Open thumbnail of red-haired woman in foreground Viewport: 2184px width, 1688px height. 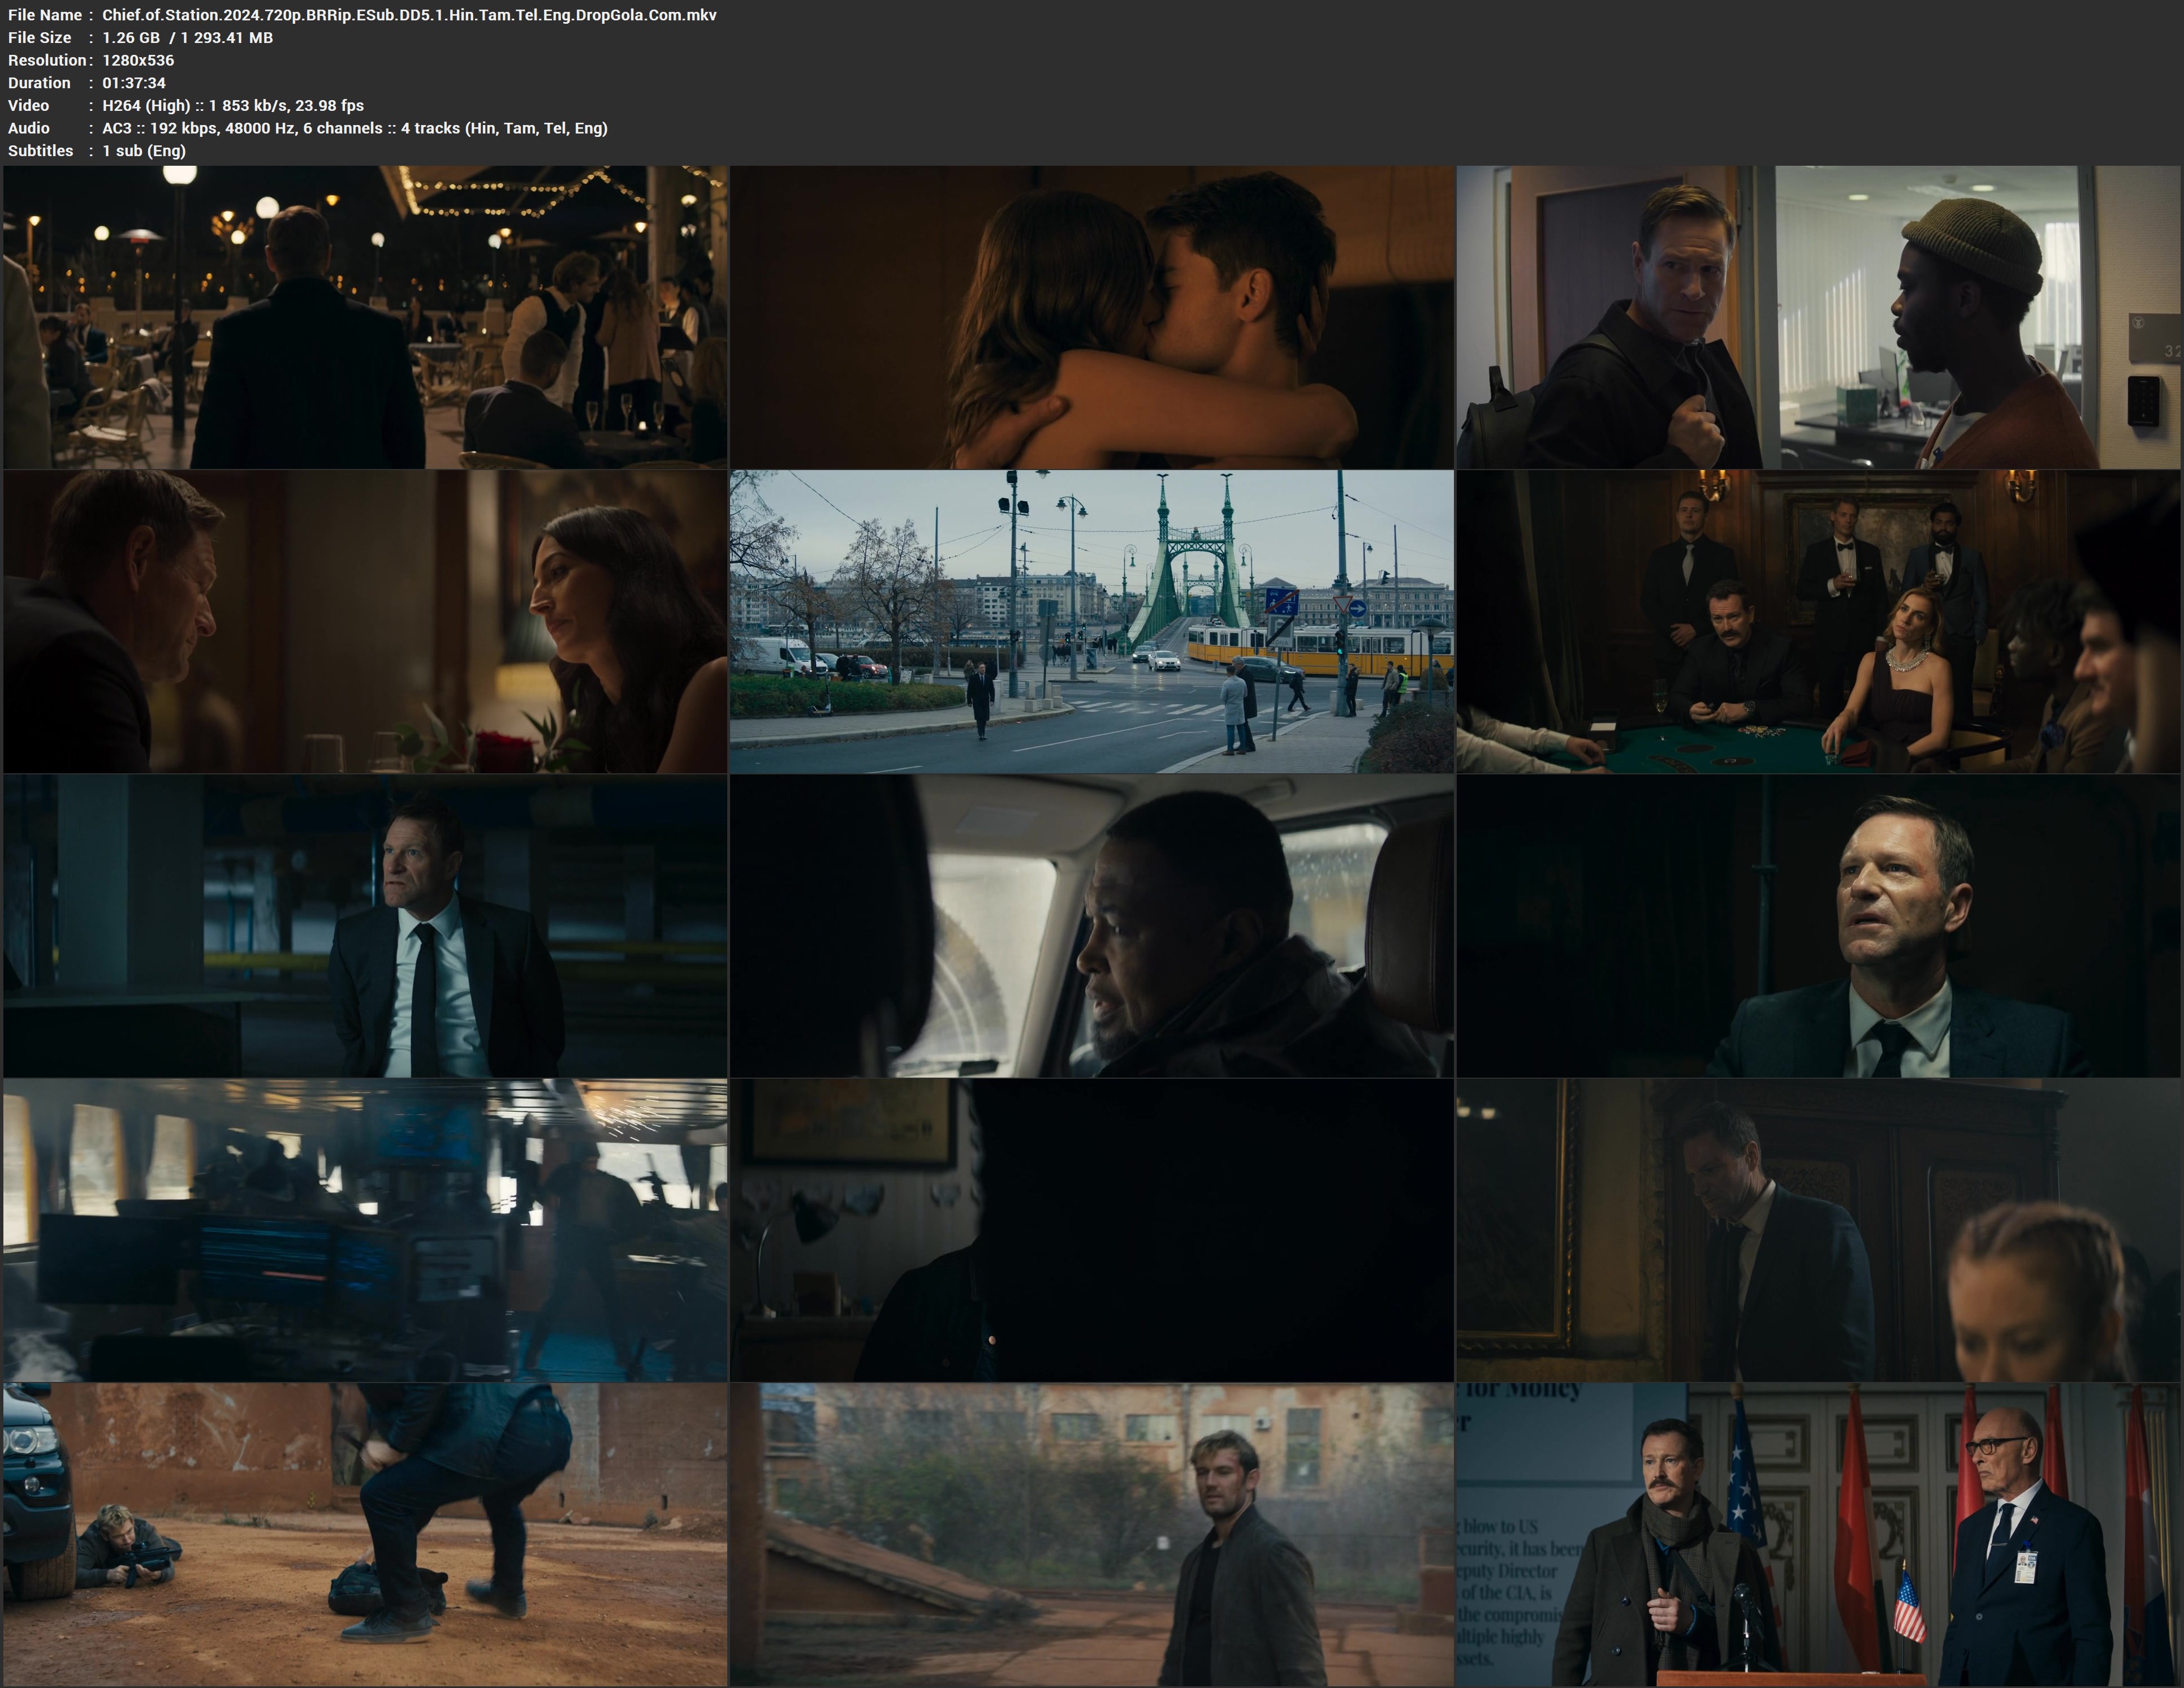pos(1819,1231)
